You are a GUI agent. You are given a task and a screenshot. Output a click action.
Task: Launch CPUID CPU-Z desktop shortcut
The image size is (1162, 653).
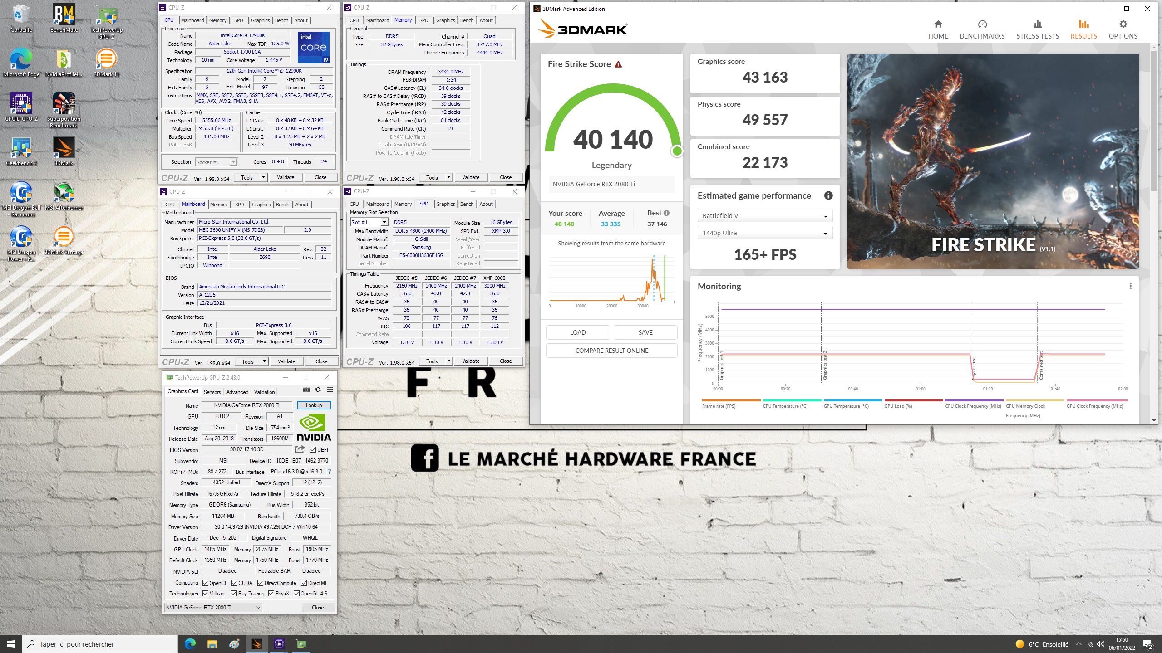click(x=21, y=107)
